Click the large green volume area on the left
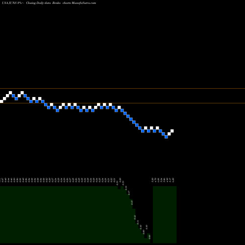Viewport: 245px width, 245px height. pyautogui.click(x=59, y=215)
